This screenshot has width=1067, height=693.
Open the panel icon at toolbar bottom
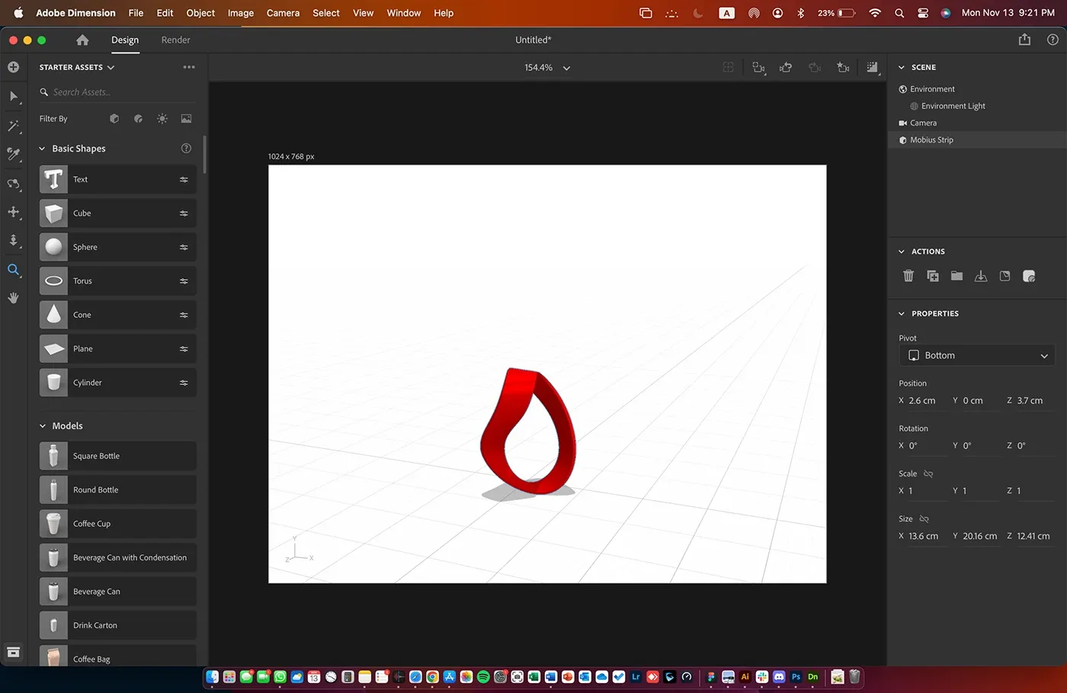13,652
